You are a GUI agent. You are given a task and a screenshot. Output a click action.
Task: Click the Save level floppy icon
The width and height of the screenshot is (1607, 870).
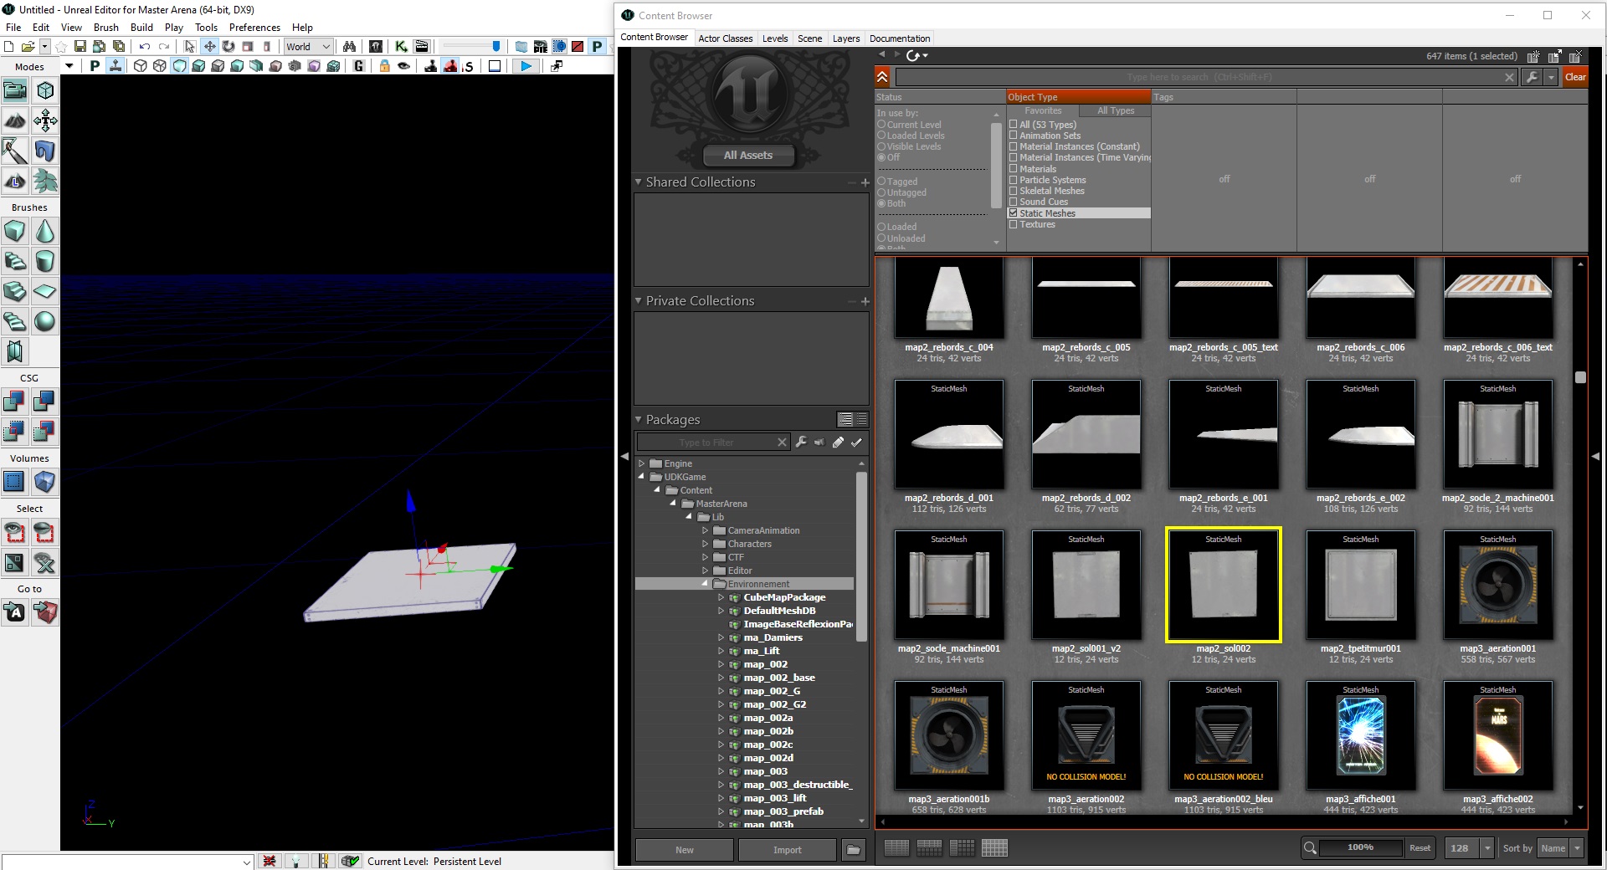click(80, 47)
